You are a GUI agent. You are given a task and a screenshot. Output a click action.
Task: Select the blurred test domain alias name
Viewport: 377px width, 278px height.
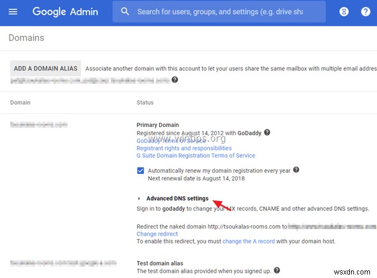pos(63,263)
